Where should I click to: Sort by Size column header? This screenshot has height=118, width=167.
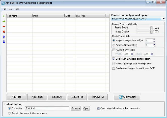coord(70,16)
